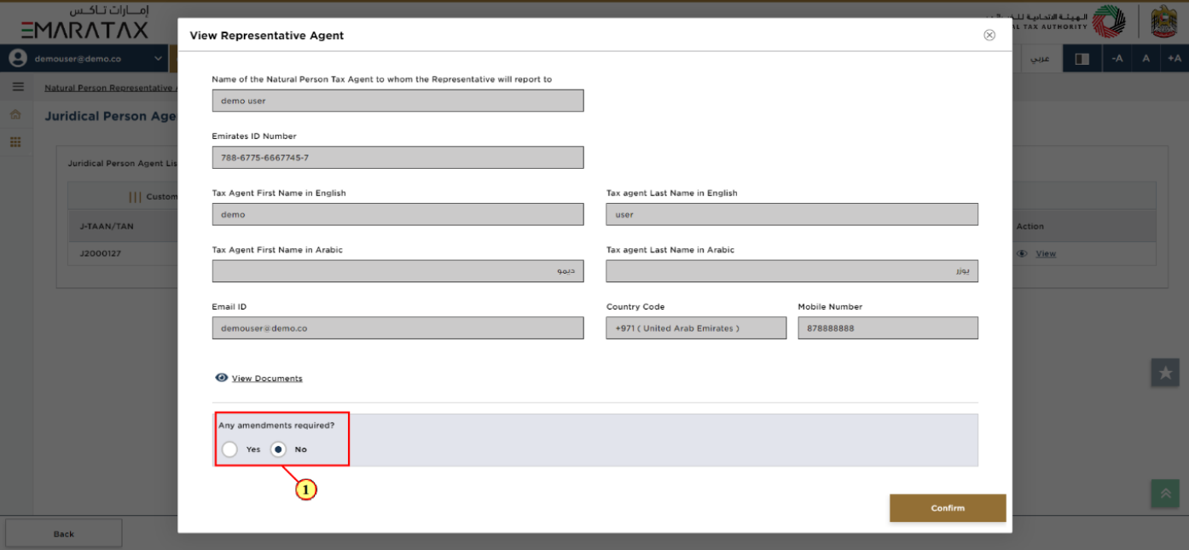1189x550 pixels.
Task: Open the apps grid sidebar icon
Action: pyautogui.click(x=15, y=142)
